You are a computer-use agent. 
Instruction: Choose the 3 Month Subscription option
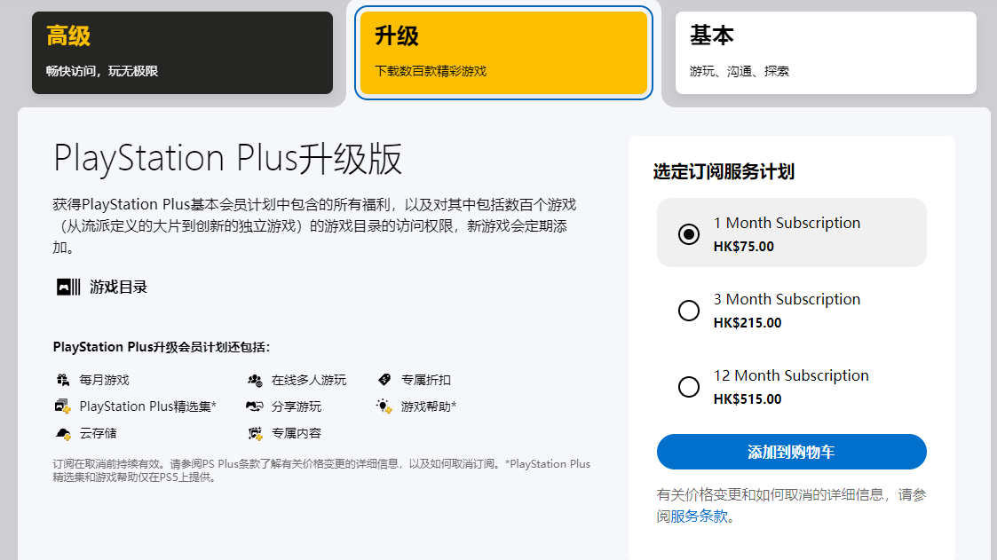(688, 311)
